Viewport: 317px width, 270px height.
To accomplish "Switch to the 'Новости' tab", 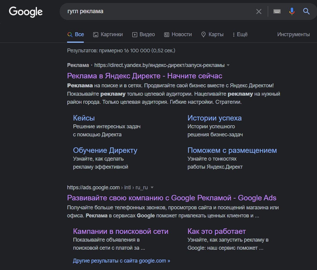I will [178, 34].
